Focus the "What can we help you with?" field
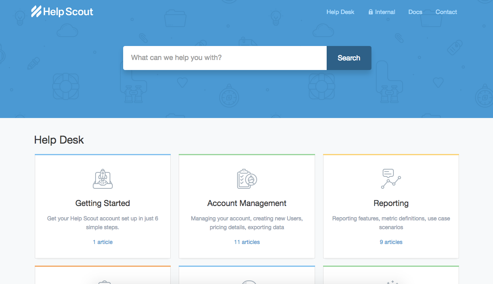This screenshot has height=284, width=493. point(225,58)
